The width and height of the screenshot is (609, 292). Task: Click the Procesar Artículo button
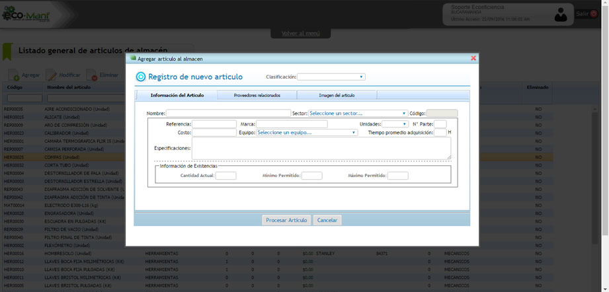[x=286, y=220]
